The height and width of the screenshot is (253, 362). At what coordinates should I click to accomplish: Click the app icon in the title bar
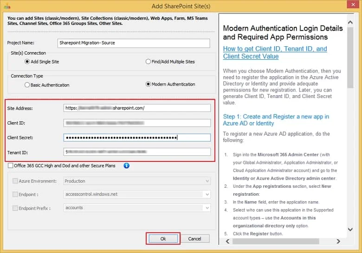[x=7, y=6]
